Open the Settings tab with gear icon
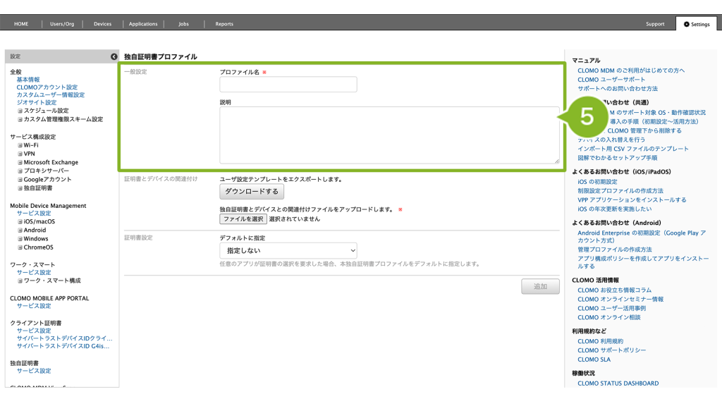Viewport: 722px width, 406px height. [x=696, y=24]
